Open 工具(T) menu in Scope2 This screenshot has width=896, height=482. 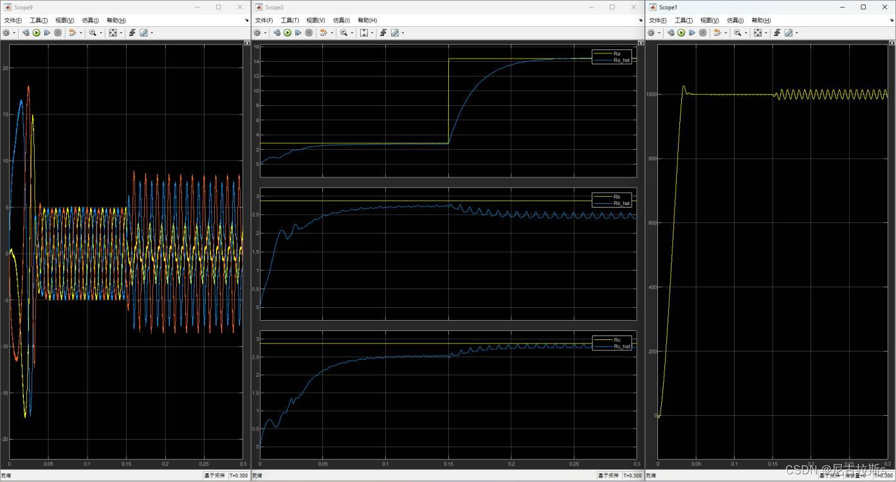point(289,21)
